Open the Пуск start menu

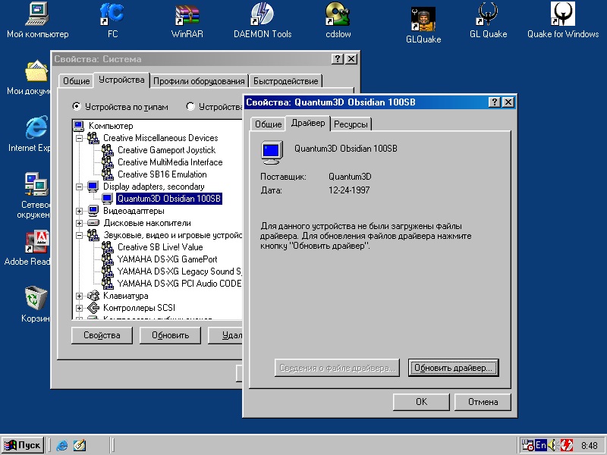23,445
